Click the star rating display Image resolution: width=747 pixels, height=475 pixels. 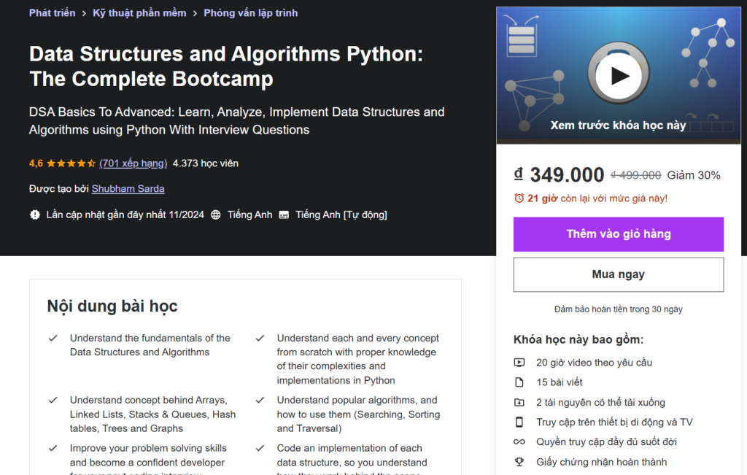point(71,163)
